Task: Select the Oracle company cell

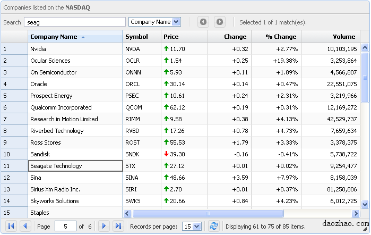Action: point(75,84)
